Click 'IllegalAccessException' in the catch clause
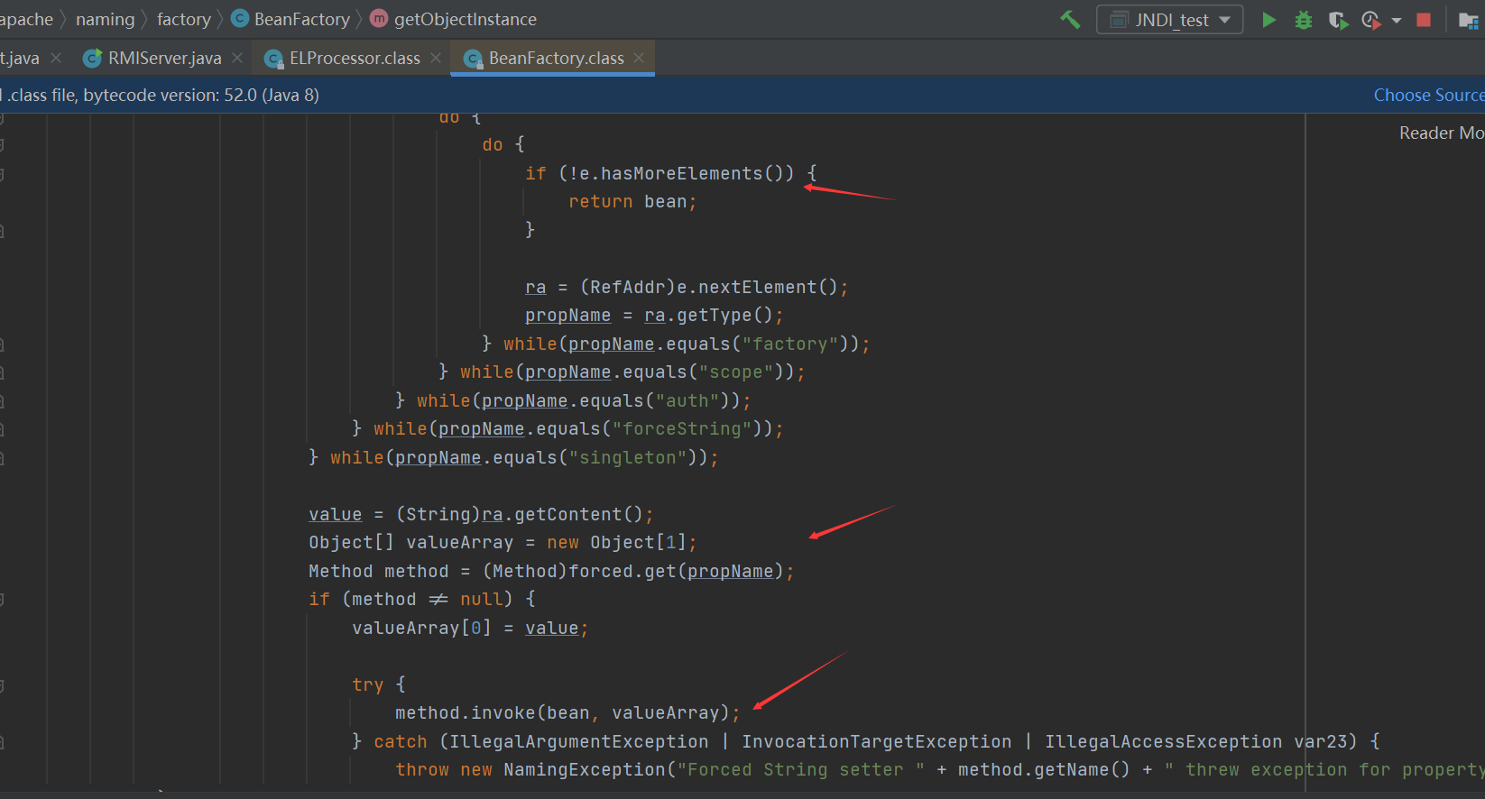The height and width of the screenshot is (799, 1485). (1163, 741)
